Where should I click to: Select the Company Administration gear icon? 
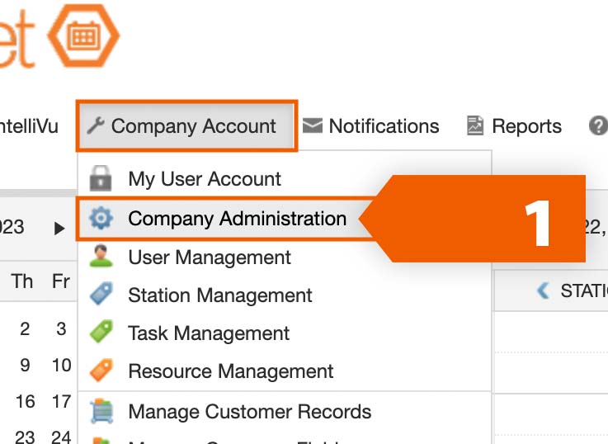tap(101, 219)
